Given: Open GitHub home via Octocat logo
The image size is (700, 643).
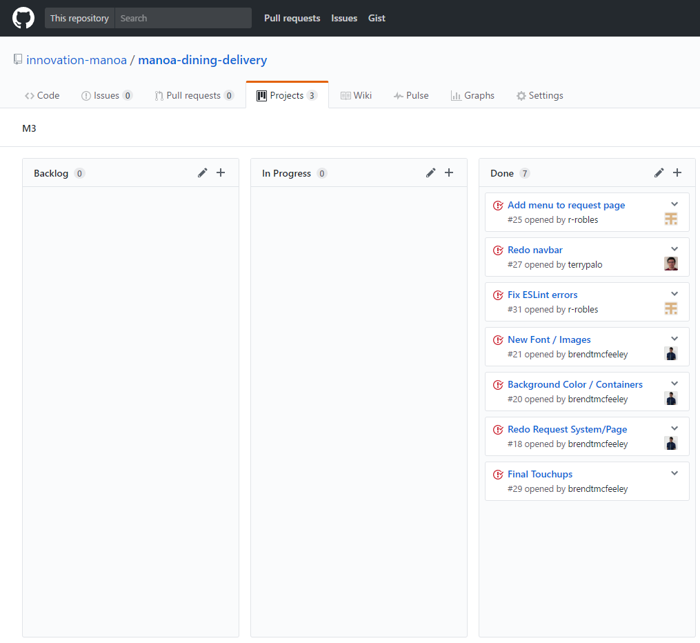Looking at the screenshot, I should click(23, 19).
